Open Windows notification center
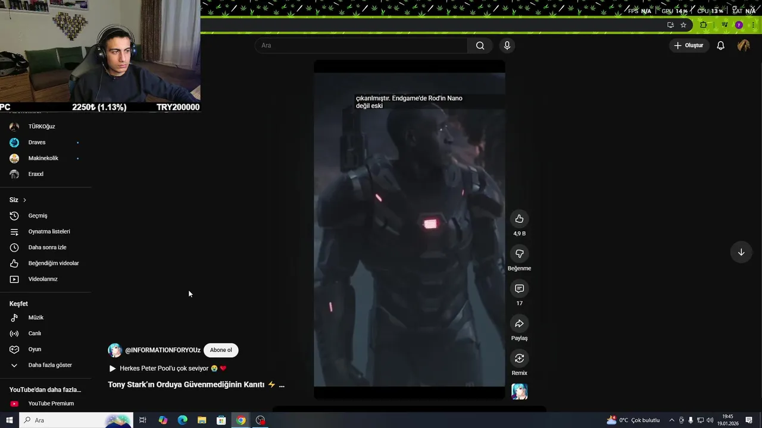762x428 pixels. (x=749, y=420)
